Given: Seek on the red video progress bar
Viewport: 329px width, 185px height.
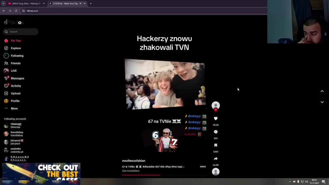Looking at the screenshot, I should pos(164,175).
